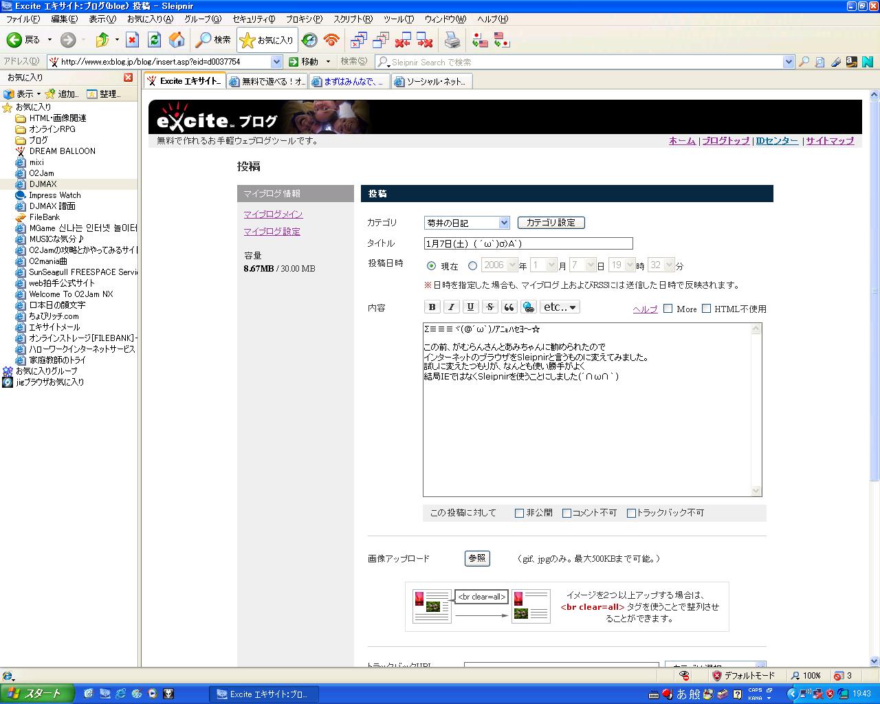Open the day dropdown showing 7
The height and width of the screenshot is (704, 880).
(582, 265)
